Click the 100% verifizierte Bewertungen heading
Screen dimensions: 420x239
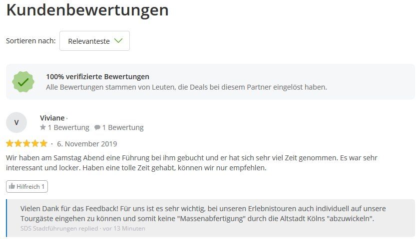(x=97, y=77)
